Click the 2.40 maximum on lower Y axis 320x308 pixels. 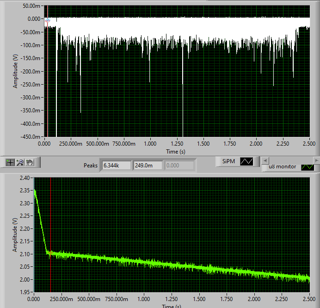pos(25,178)
